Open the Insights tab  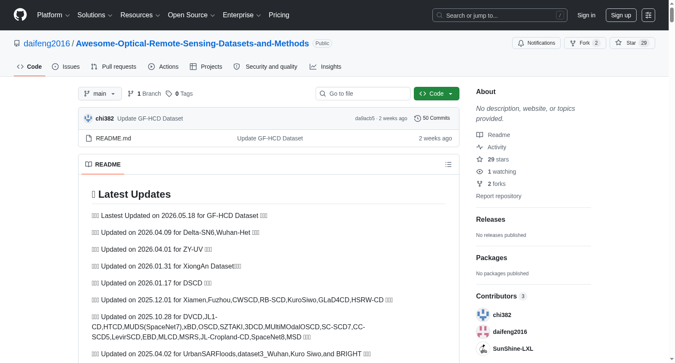tap(325, 67)
